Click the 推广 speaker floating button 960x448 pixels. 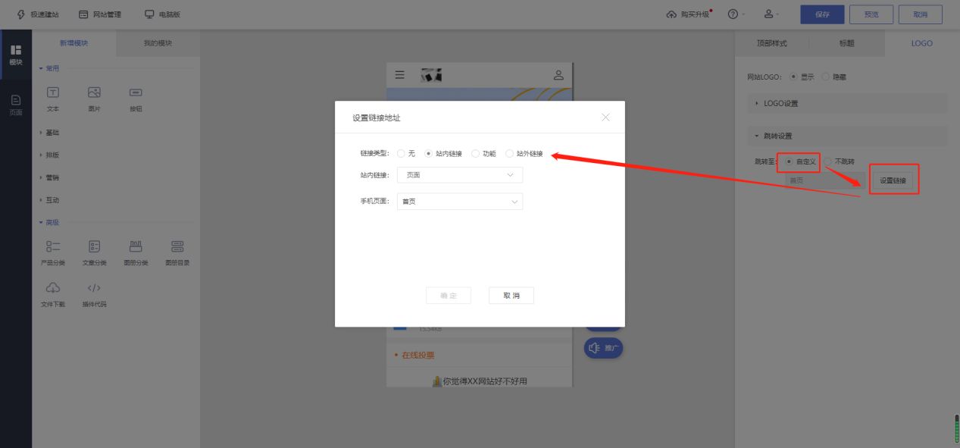tap(603, 348)
